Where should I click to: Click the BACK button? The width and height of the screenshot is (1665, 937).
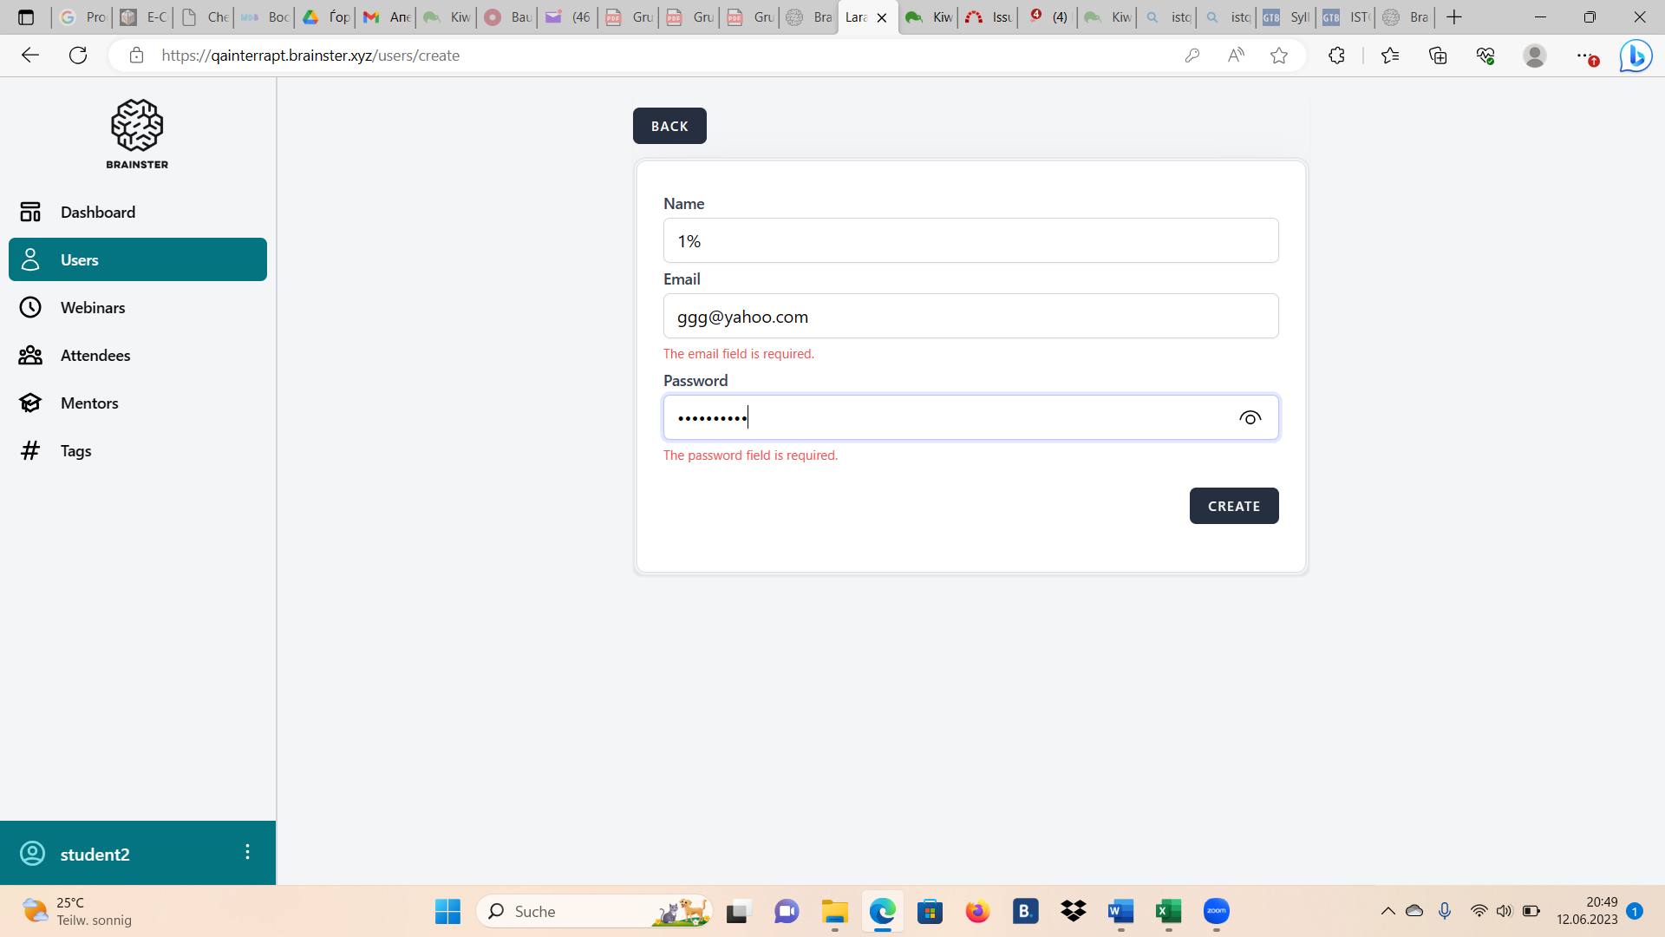click(x=669, y=126)
